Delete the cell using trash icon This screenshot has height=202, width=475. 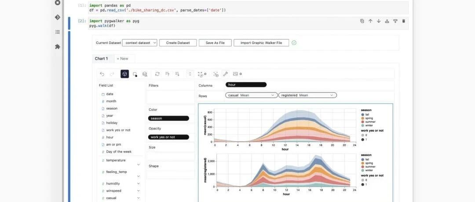pos(403,21)
